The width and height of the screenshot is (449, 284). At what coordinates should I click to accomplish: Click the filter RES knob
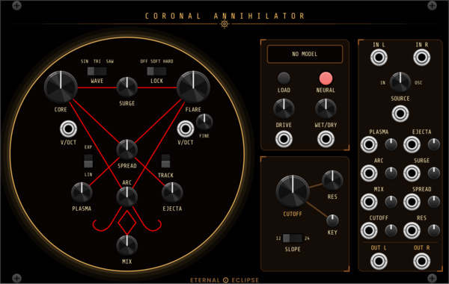pyautogui.click(x=332, y=180)
